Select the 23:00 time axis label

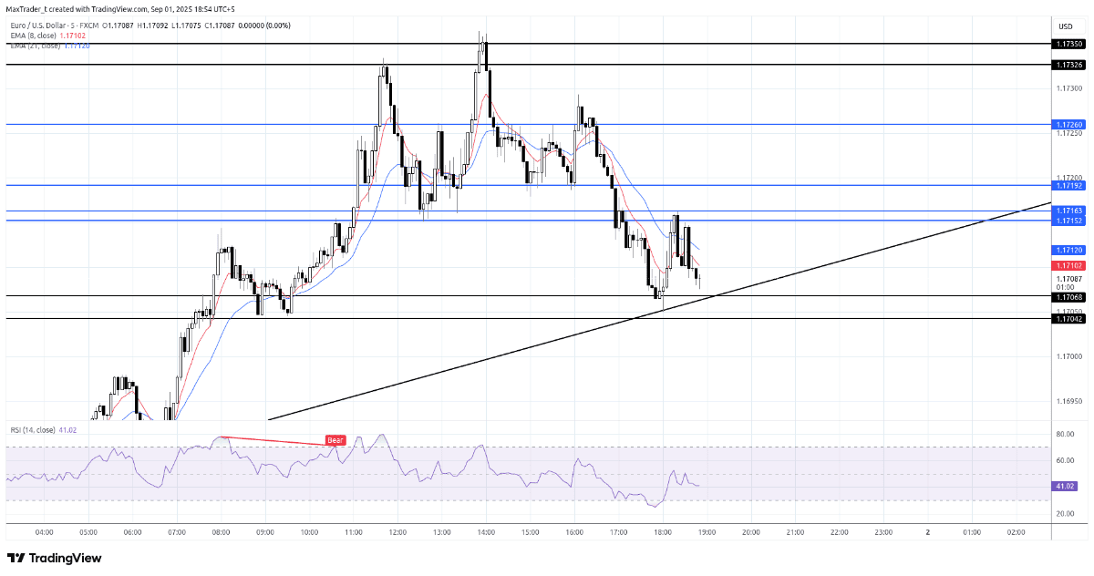click(x=883, y=531)
